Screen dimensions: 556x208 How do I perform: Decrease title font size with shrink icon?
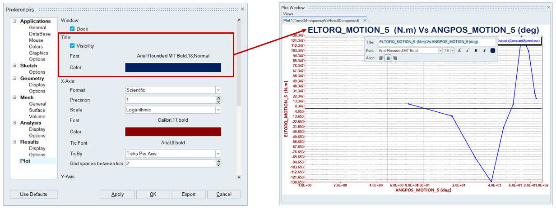click(468, 51)
